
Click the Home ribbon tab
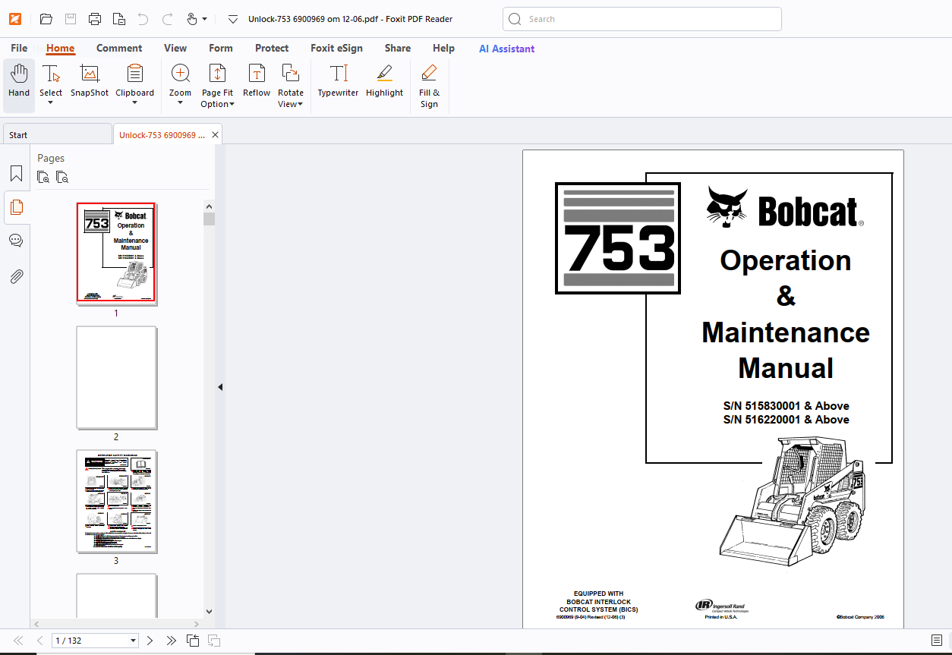pyautogui.click(x=60, y=48)
